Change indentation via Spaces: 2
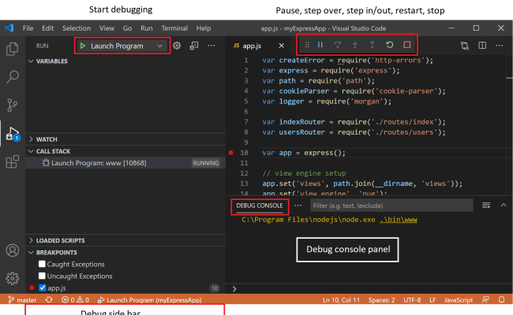 pyautogui.click(x=381, y=300)
